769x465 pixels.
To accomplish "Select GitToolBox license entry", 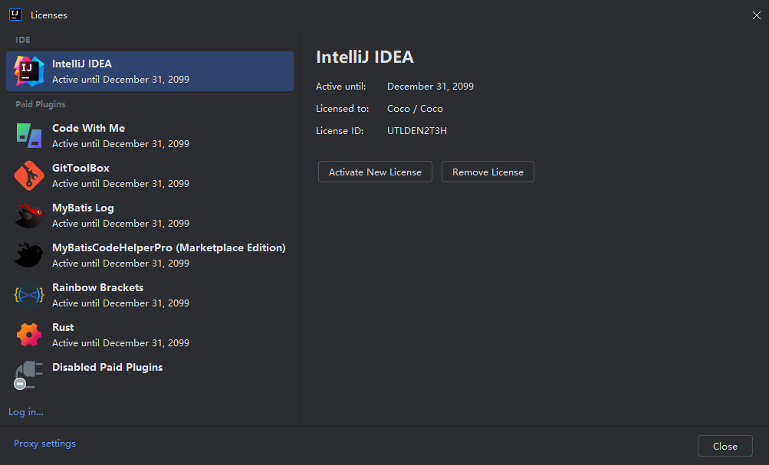I will click(x=150, y=175).
